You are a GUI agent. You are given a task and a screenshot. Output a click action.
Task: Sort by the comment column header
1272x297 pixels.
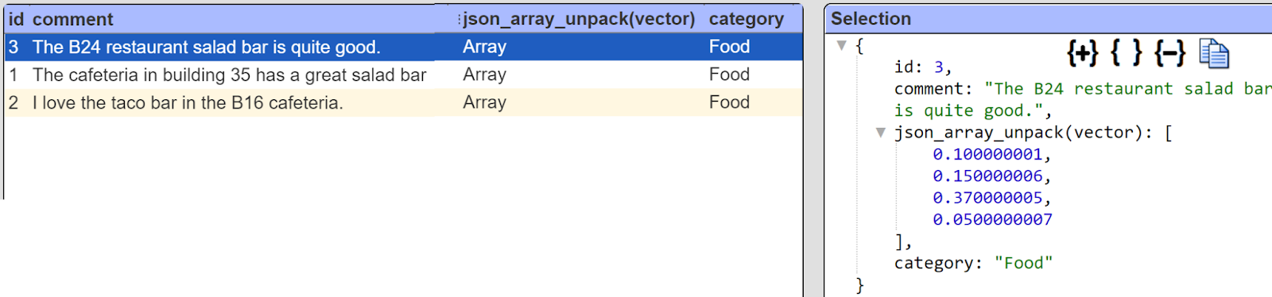(73, 19)
